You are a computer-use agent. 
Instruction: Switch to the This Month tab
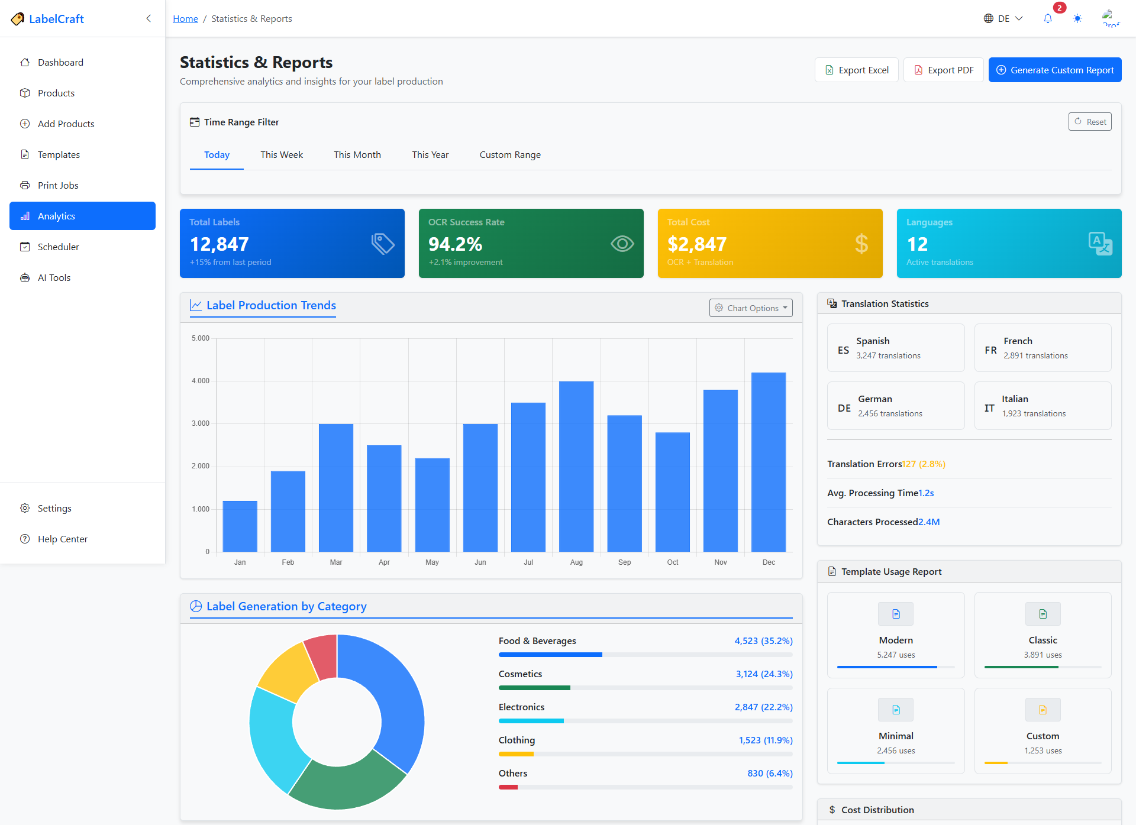tap(357, 154)
